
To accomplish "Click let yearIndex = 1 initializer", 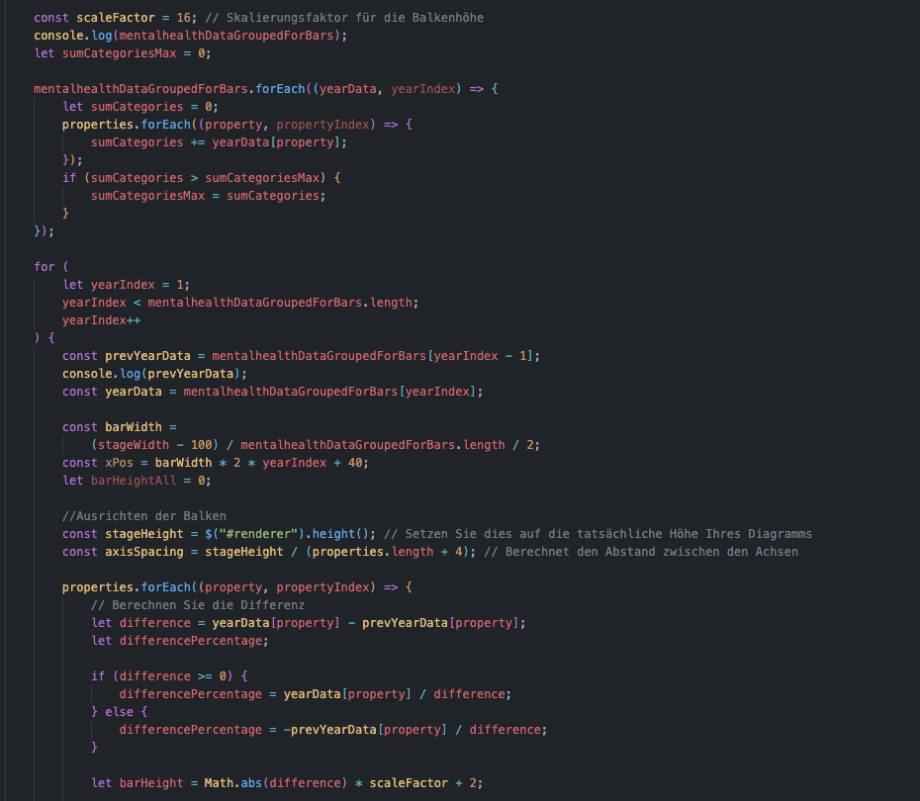I will [x=126, y=285].
